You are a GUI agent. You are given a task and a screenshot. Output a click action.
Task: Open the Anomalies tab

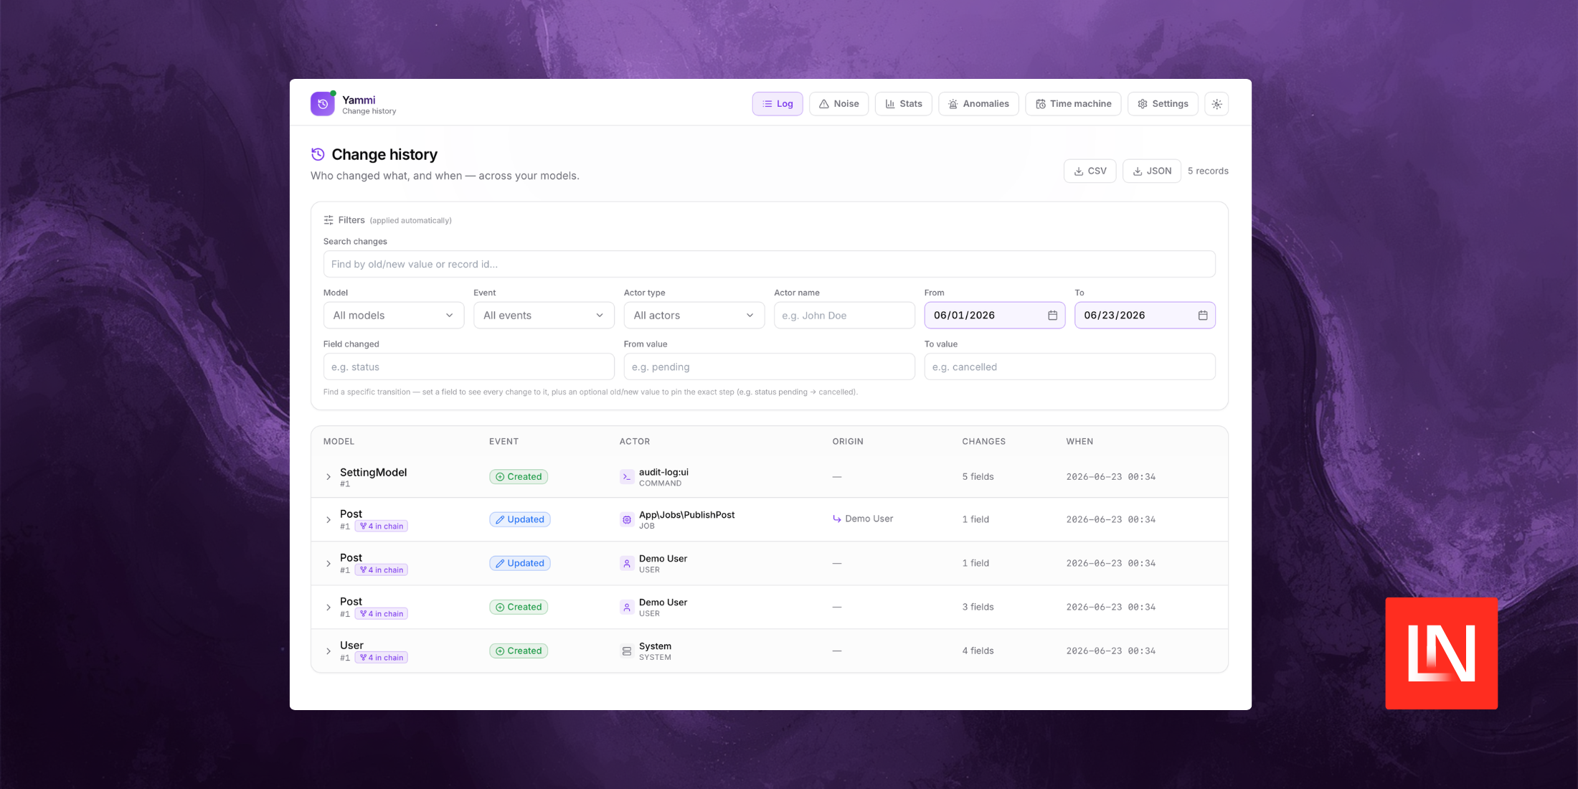click(x=978, y=104)
